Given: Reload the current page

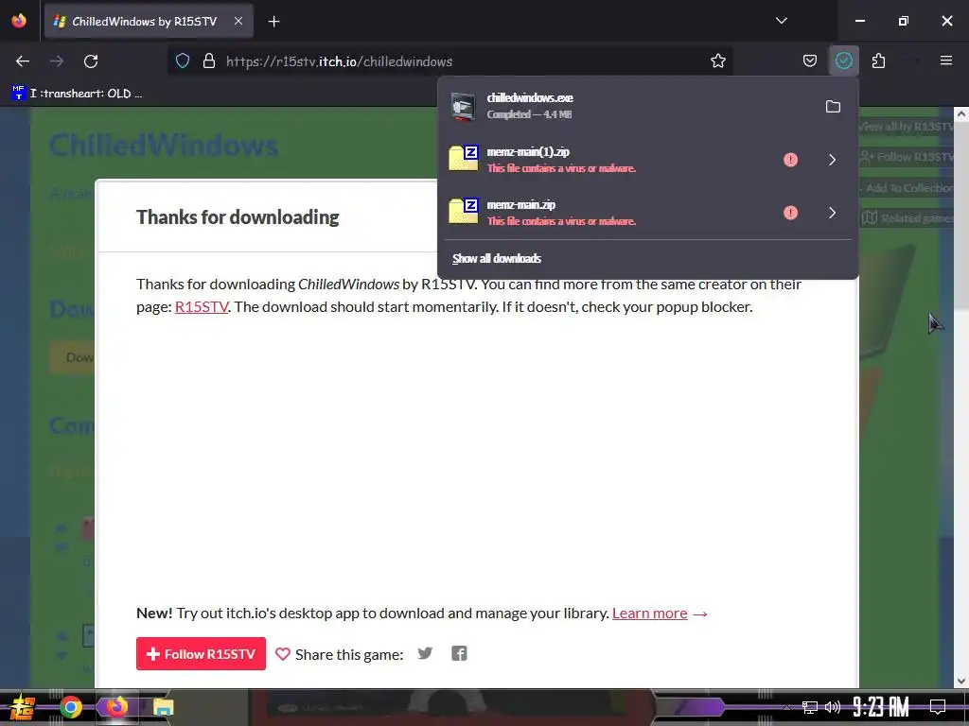Looking at the screenshot, I should click(x=91, y=61).
